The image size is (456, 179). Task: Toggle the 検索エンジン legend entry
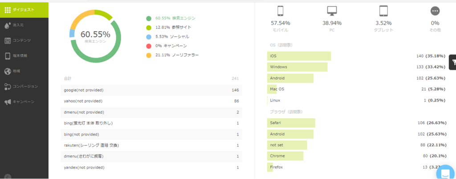coord(175,18)
